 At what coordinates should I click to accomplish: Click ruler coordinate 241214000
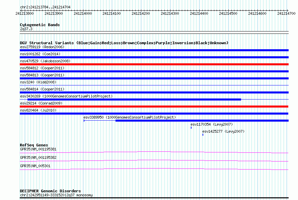[83, 13]
